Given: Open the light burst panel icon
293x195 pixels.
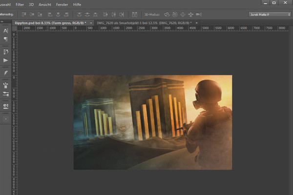Looking at the screenshot, I should click(x=5, y=118).
